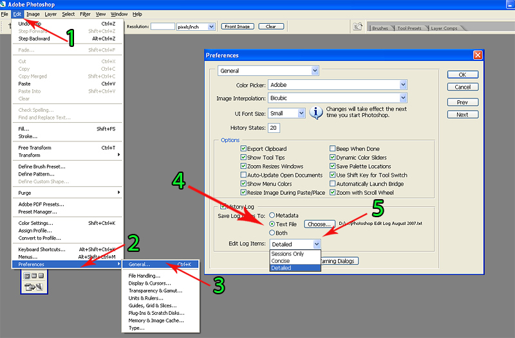The height and width of the screenshot is (338, 515).
Task: Open the Color Picker dropdown
Action: 337,85
